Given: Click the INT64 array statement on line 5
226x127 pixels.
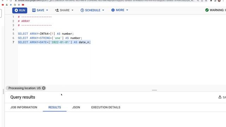Looking at the screenshot, I should click(x=46, y=34).
